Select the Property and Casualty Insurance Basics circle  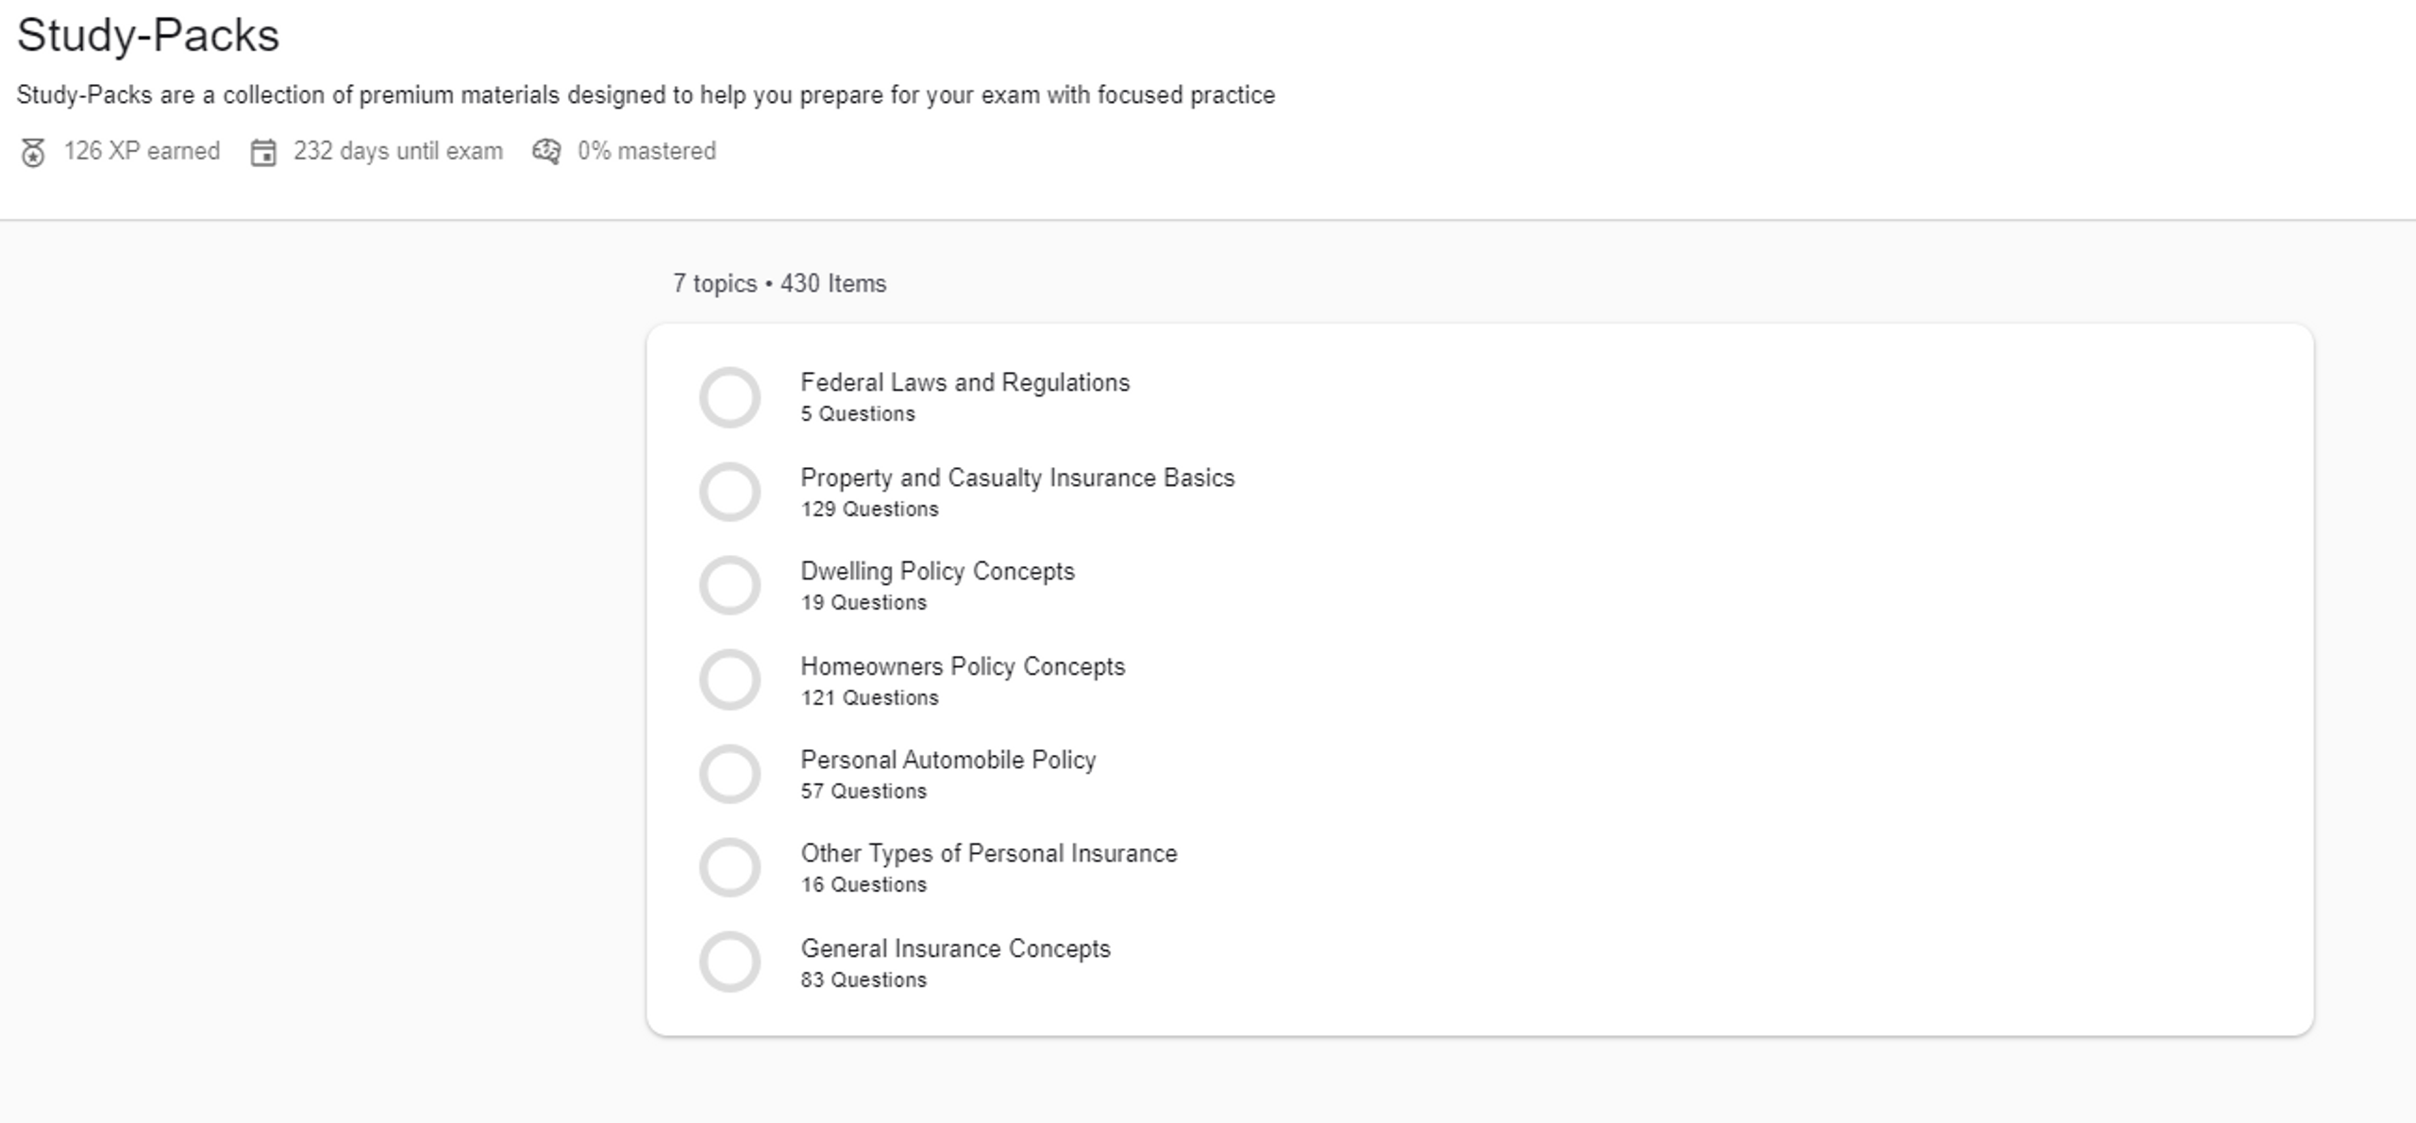point(730,492)
